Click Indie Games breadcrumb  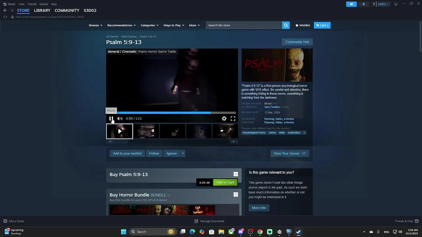point(129,37)
